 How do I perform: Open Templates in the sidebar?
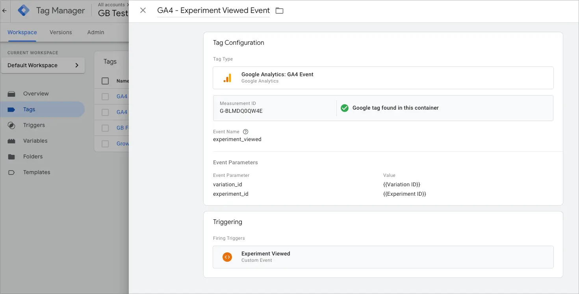tap(42, 172)
